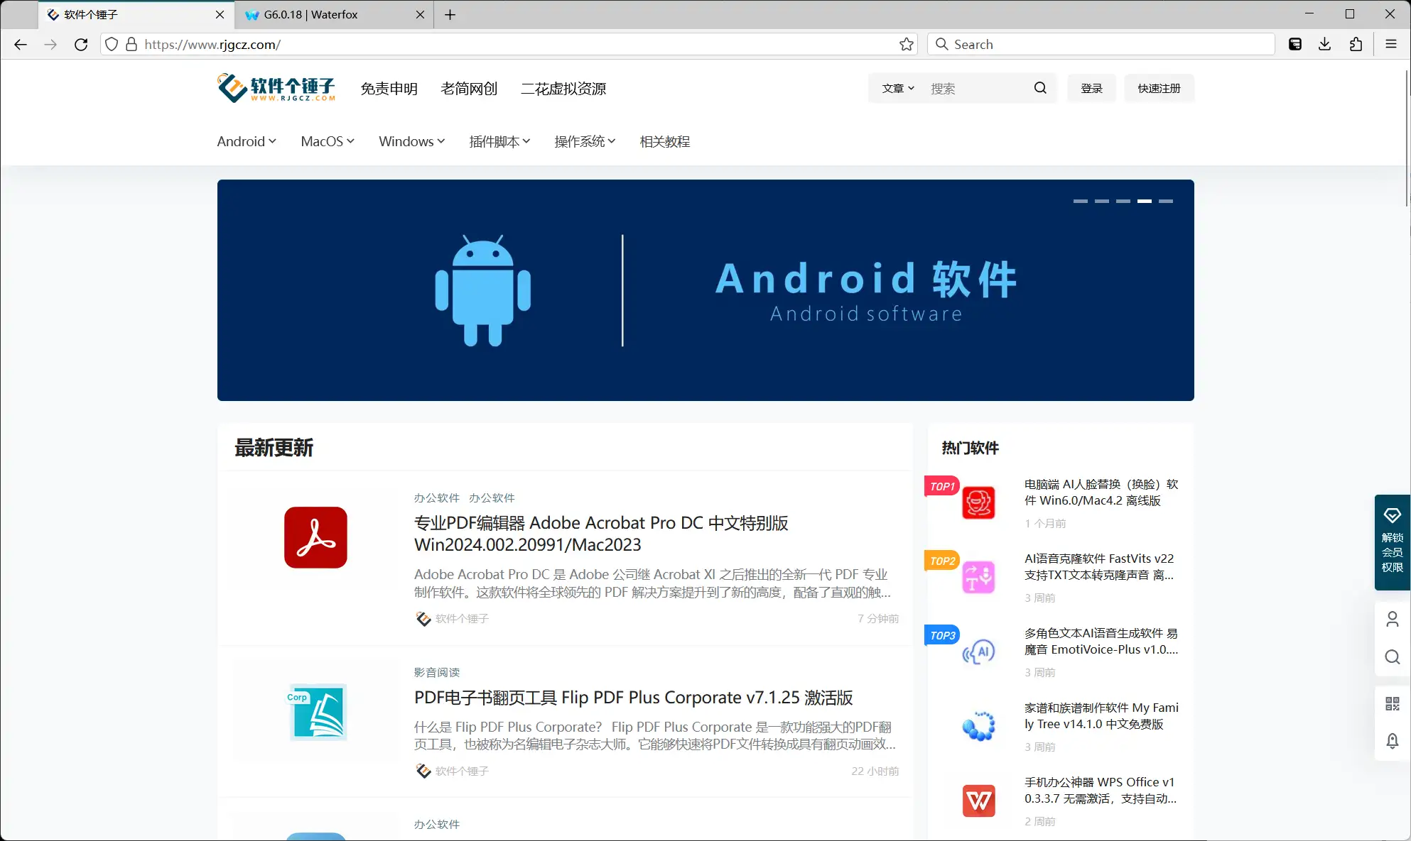Click the container tab icon in toolbar
The image size is (1411, 841).
point(1295,44)
